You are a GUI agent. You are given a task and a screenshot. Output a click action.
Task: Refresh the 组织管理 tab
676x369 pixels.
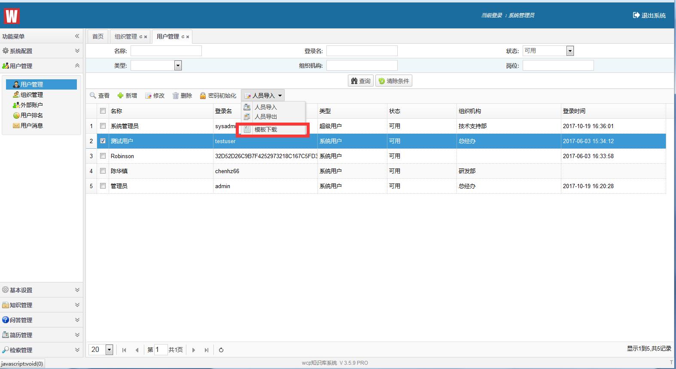point(140,37)
